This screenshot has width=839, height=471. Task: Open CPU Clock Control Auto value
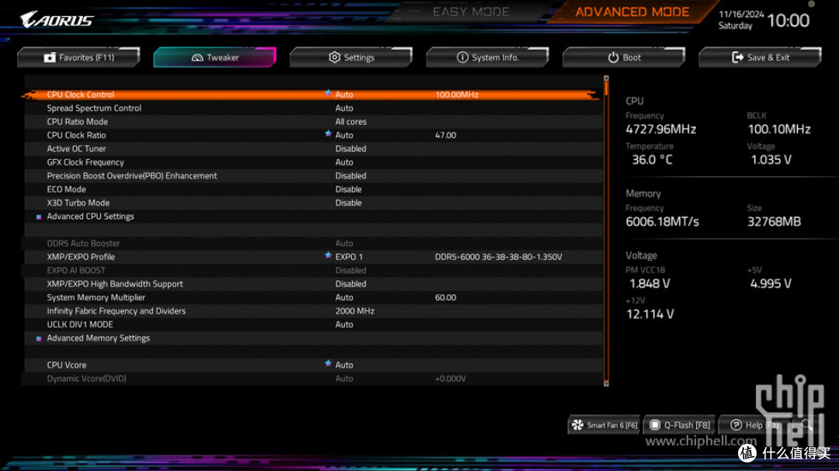(344, 95)
